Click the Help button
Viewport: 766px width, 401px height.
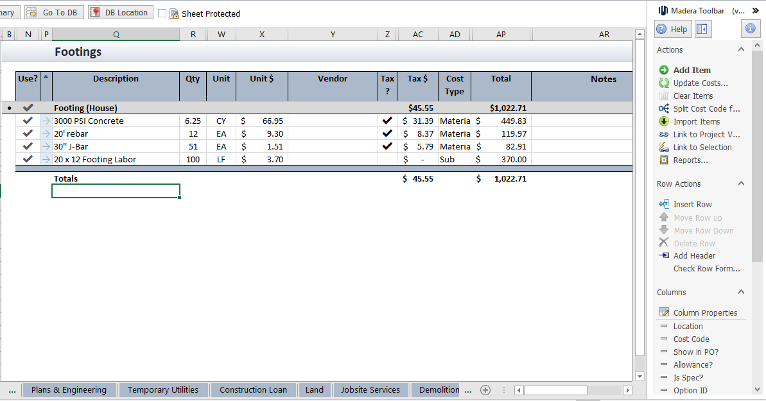(x=673, y=29)
